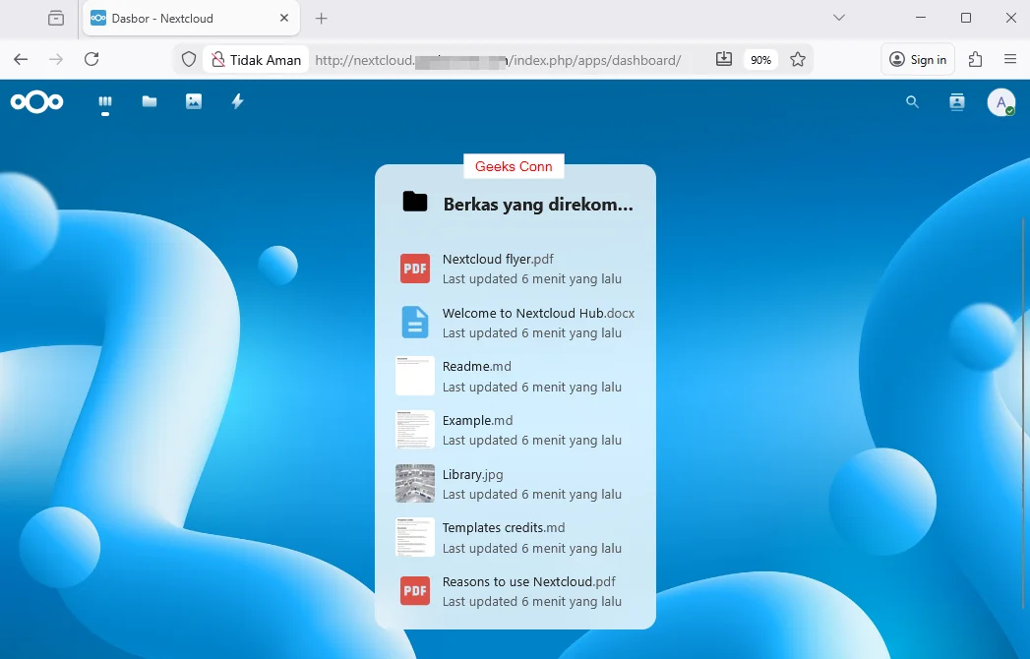This screenshot has width=1030, height=659.
Task: Open the Dashboard grid icon
Action: (x=104, y=101)
